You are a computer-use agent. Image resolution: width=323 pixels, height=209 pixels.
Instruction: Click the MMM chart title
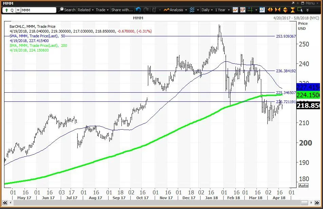[138, 18]
